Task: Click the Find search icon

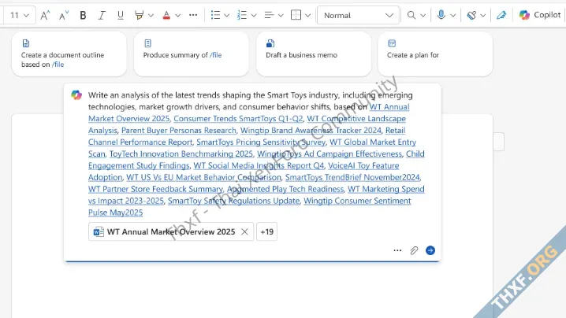Action: (411, 15)
